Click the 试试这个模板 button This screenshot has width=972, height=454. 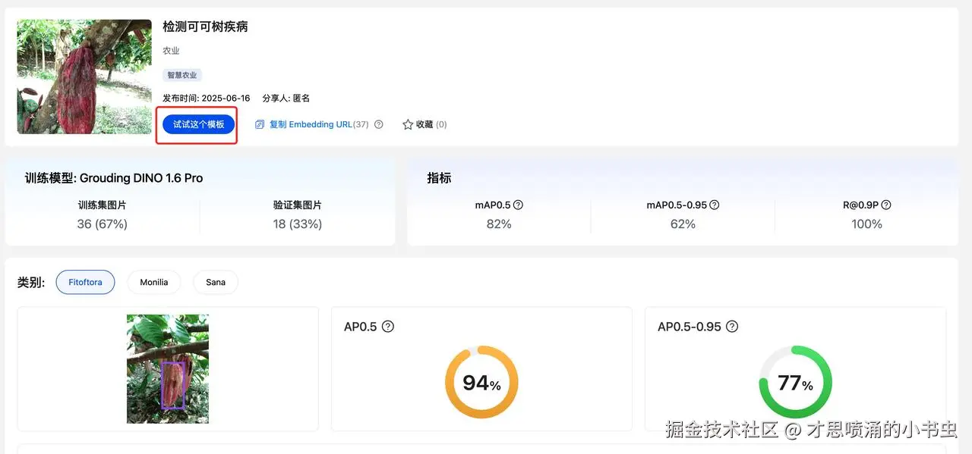pos(198,124)
